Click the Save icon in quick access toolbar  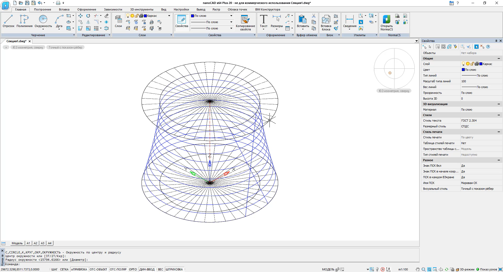point(27,3)
